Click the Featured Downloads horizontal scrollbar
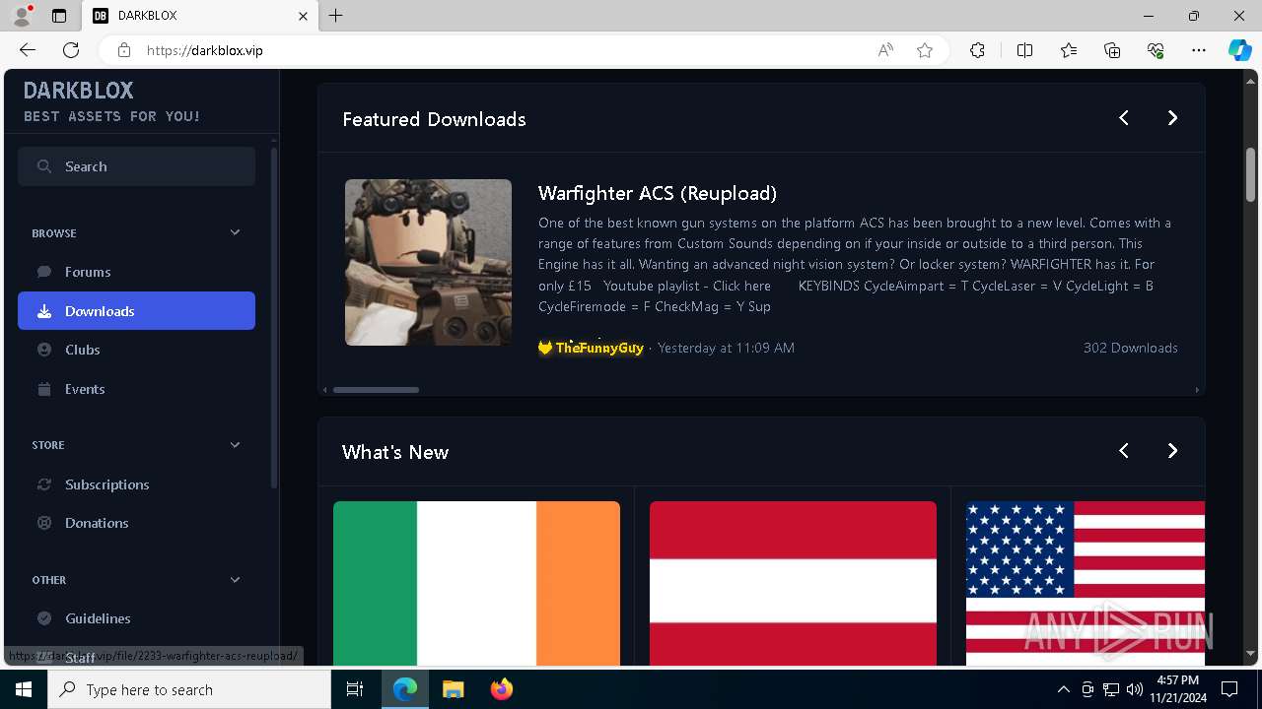 click(376, 390)
